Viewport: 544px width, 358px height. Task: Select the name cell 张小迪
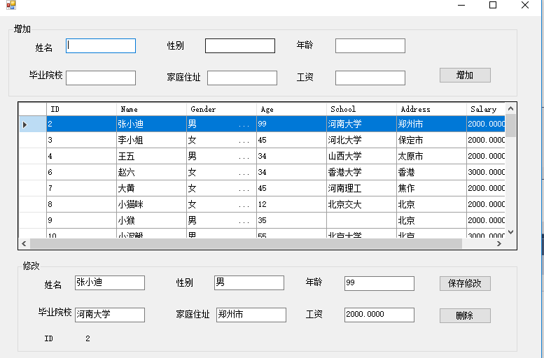click(x=152, y=124)
